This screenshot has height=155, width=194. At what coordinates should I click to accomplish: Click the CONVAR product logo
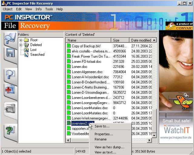point(179,26)
